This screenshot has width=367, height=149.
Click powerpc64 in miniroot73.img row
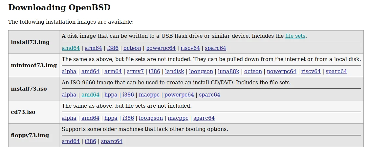(282, 72)
